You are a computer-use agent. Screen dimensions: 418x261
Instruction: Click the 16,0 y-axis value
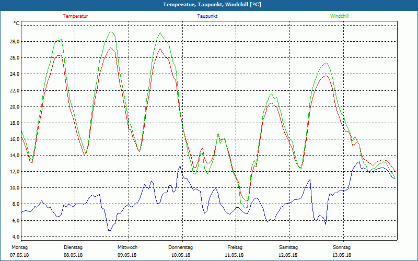coord(15,139)
